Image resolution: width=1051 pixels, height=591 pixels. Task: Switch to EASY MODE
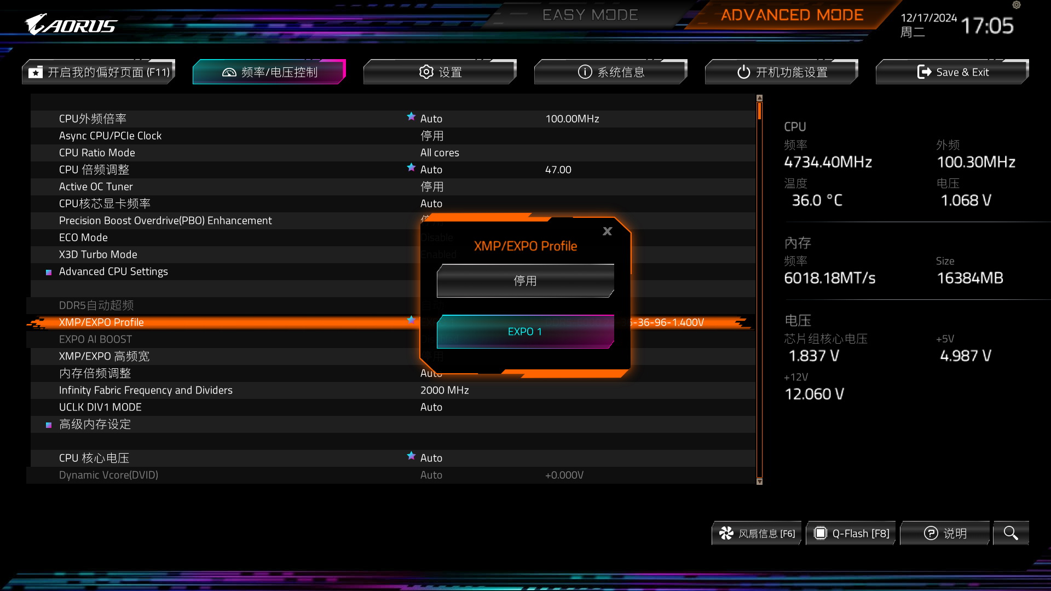(x=590, y=15)
